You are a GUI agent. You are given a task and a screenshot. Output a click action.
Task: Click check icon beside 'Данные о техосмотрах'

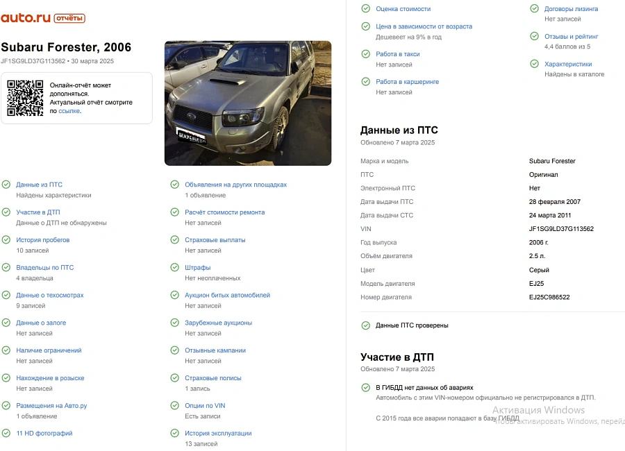6,295
